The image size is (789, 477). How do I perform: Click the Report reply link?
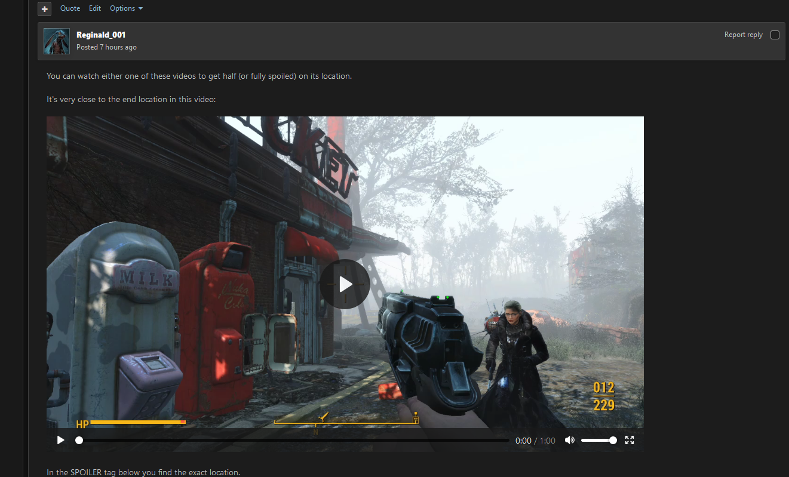click(743, 35)
